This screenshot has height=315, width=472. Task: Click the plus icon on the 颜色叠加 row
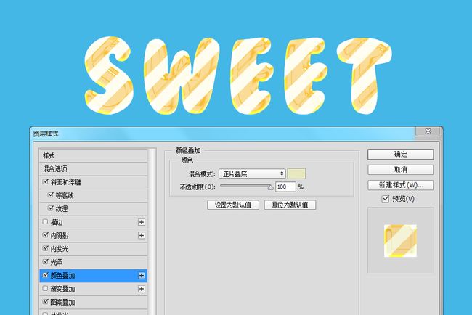(142, 276)
